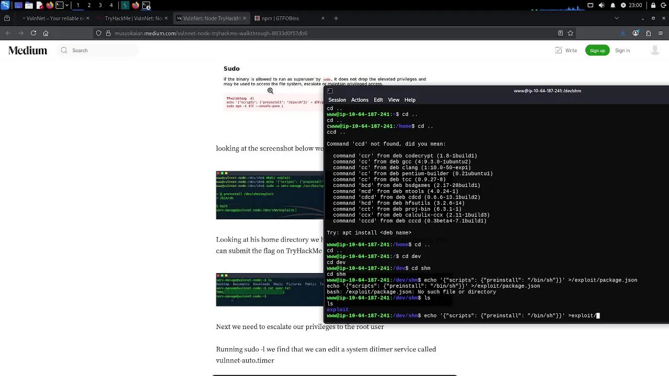Viewport: 669px width, 376px height.
Task: Click the Medium logo
Action: pyautogui.click(x=28, y=50)
